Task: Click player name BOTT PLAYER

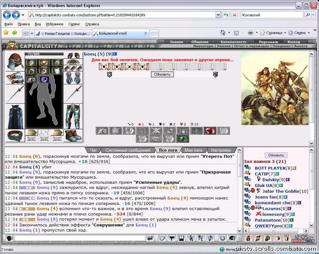Action: tap(270, 168)
